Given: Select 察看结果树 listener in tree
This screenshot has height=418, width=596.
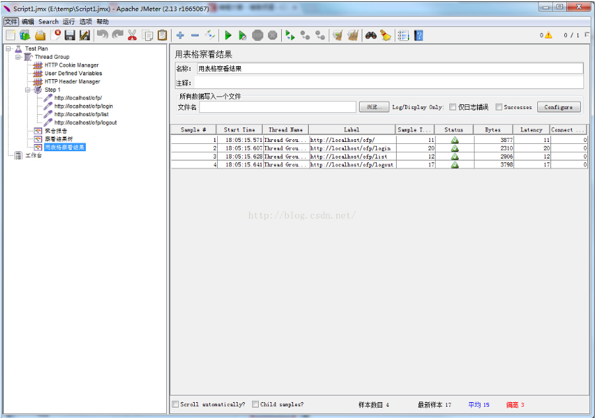Looking at the screenshot, I should coord(59,139).
